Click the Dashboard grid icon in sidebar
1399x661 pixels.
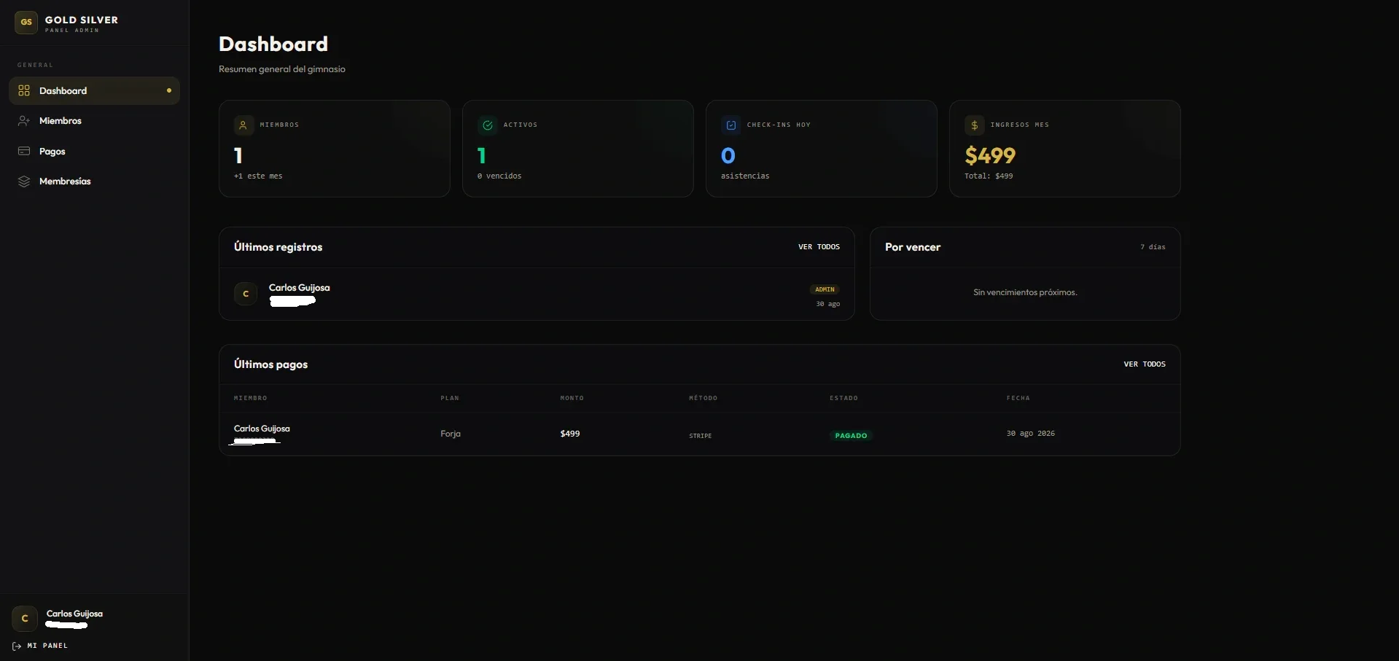[x=24, y=90]
